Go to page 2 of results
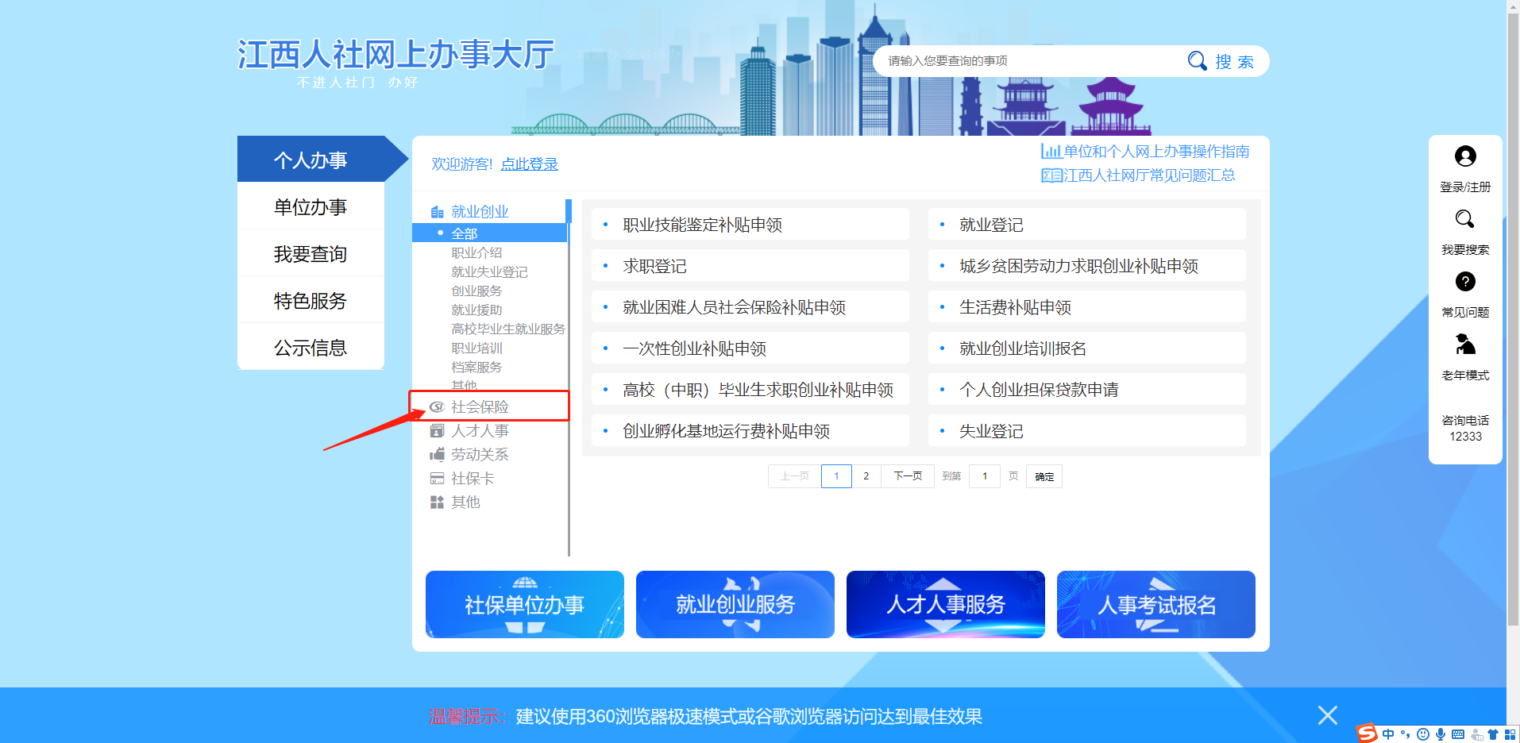1520x743 pixels. click(866, 476)
